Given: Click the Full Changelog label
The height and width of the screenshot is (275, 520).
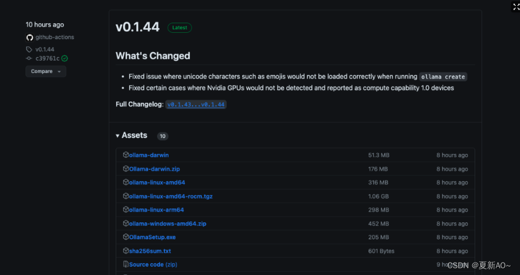Looking at the screenshot, I should click(x=139, y=105).
